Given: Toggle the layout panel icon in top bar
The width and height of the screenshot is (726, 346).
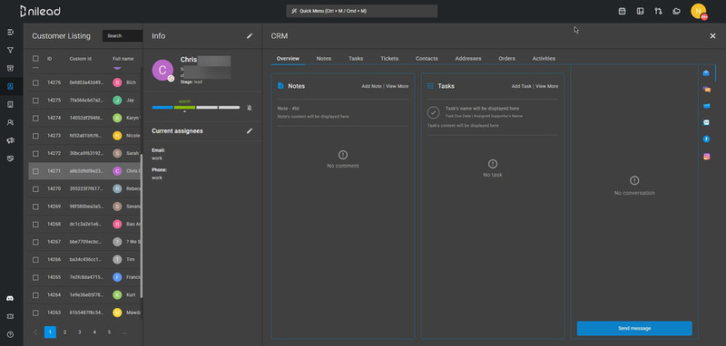Looking at the screenshot, I should click(640, 11).
